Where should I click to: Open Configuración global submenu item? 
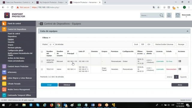(x=15, y=50)
